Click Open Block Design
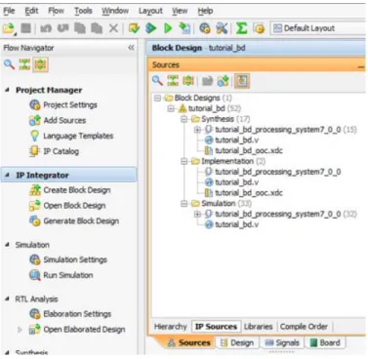368x359 pixels. [67, 206]
